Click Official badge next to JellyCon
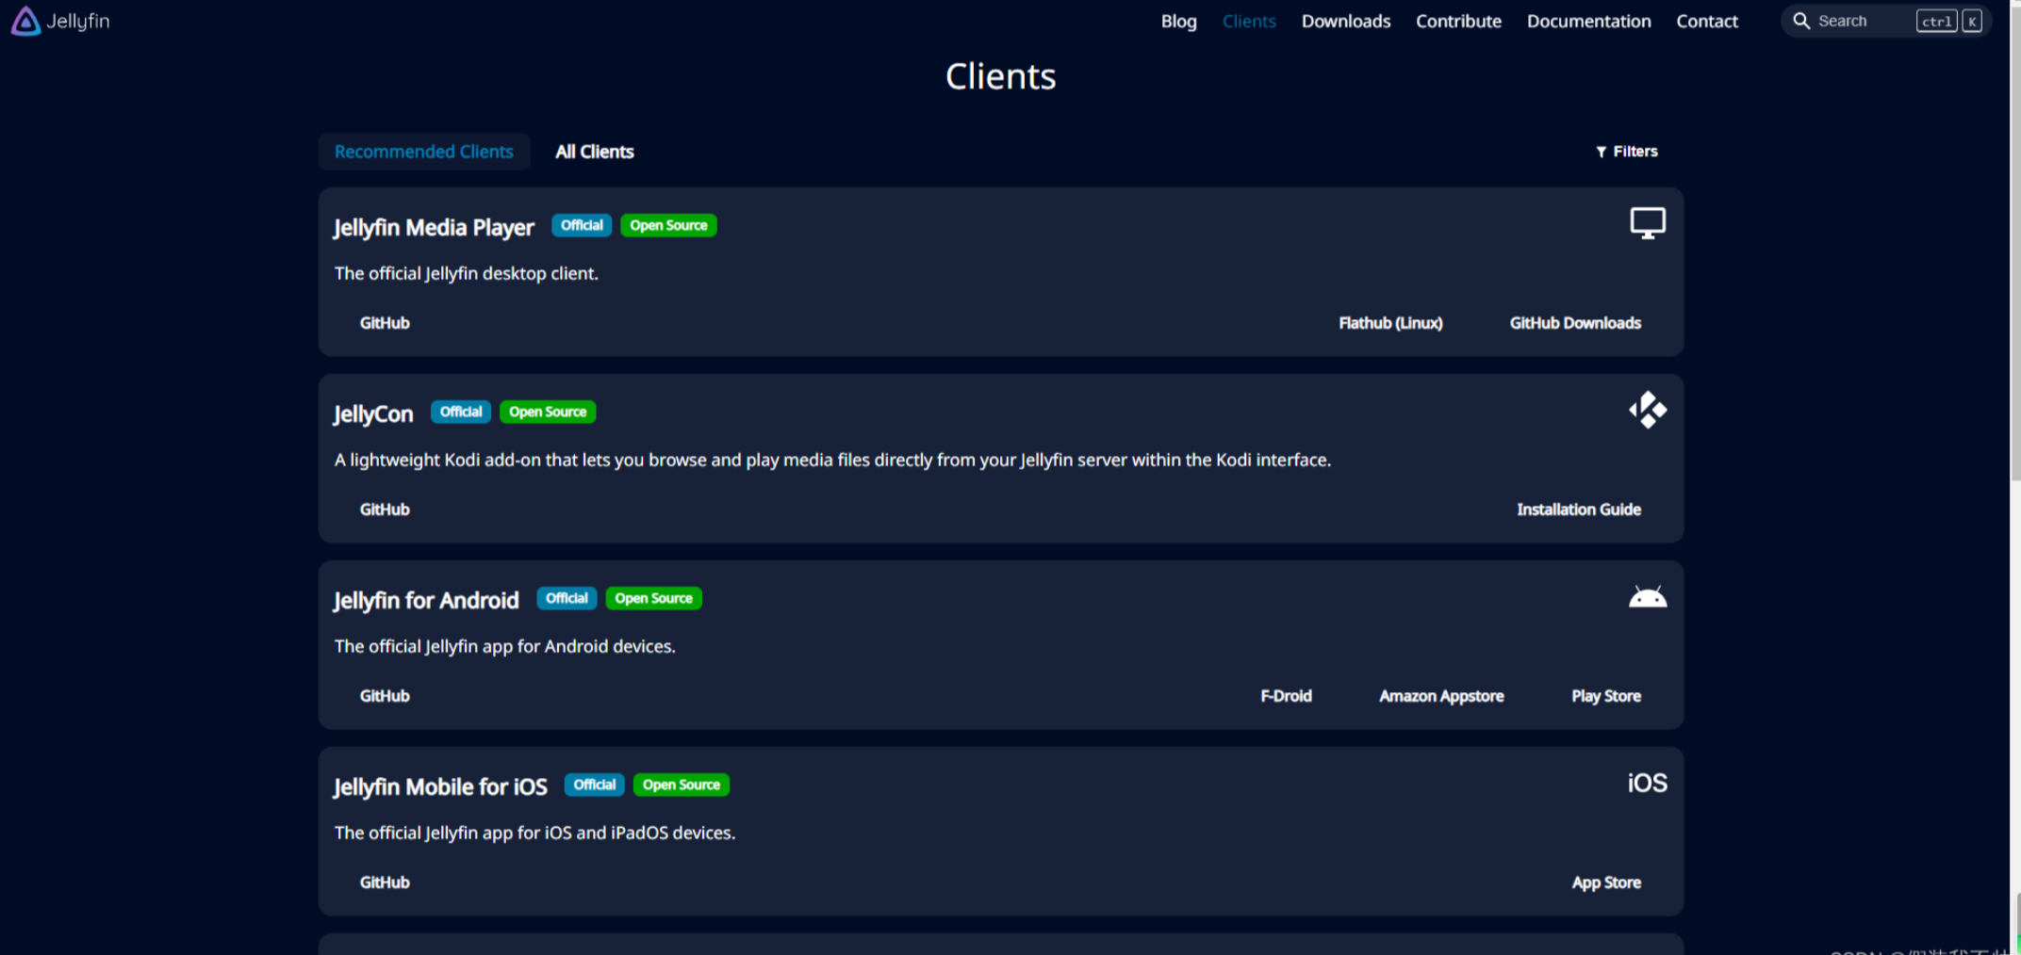Viewport: 2021px width, 955px height. 461,412
